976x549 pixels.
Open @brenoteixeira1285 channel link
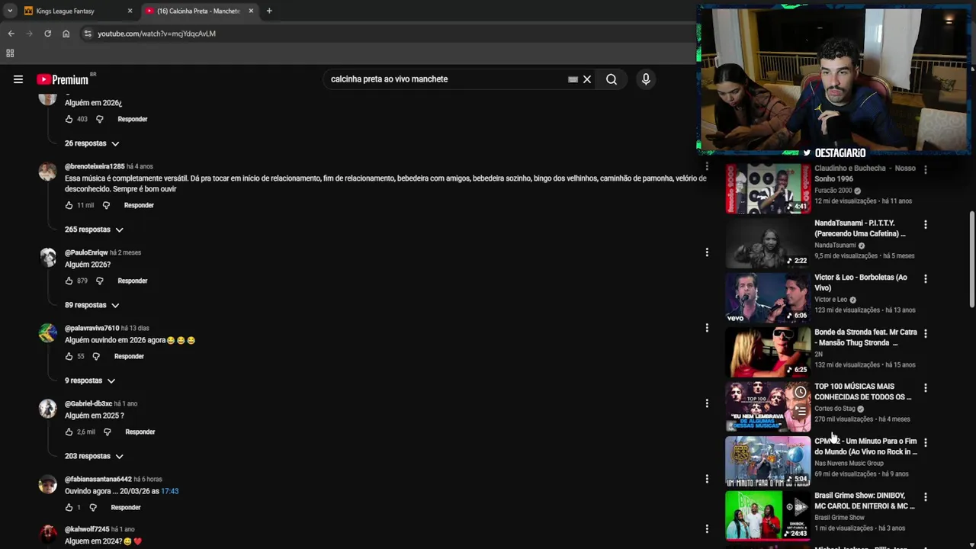[x=95, y=166]
